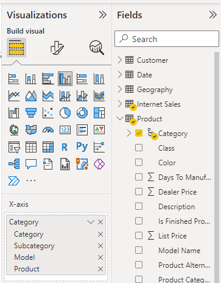Select the stacked column chart visual
221x283 pixels.
coord(31,79)
